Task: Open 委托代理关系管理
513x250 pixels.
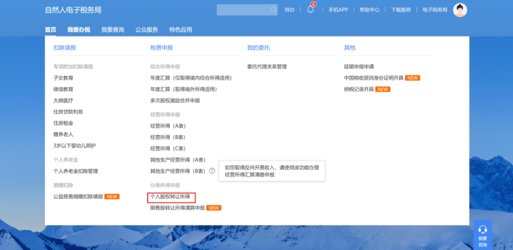Action: coord(267,67)
